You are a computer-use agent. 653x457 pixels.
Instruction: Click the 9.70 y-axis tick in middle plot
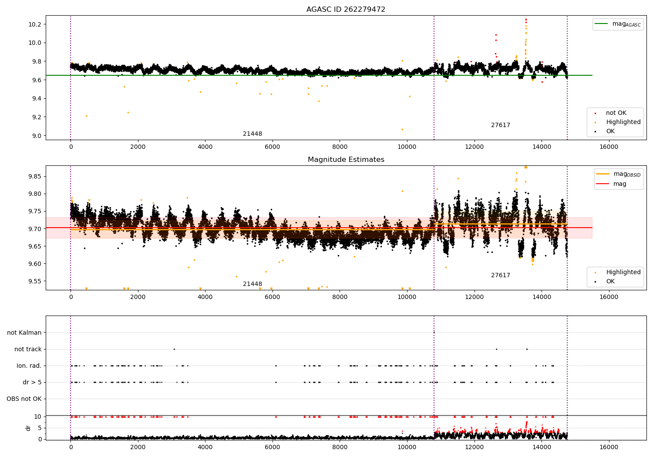click(35, 229)
